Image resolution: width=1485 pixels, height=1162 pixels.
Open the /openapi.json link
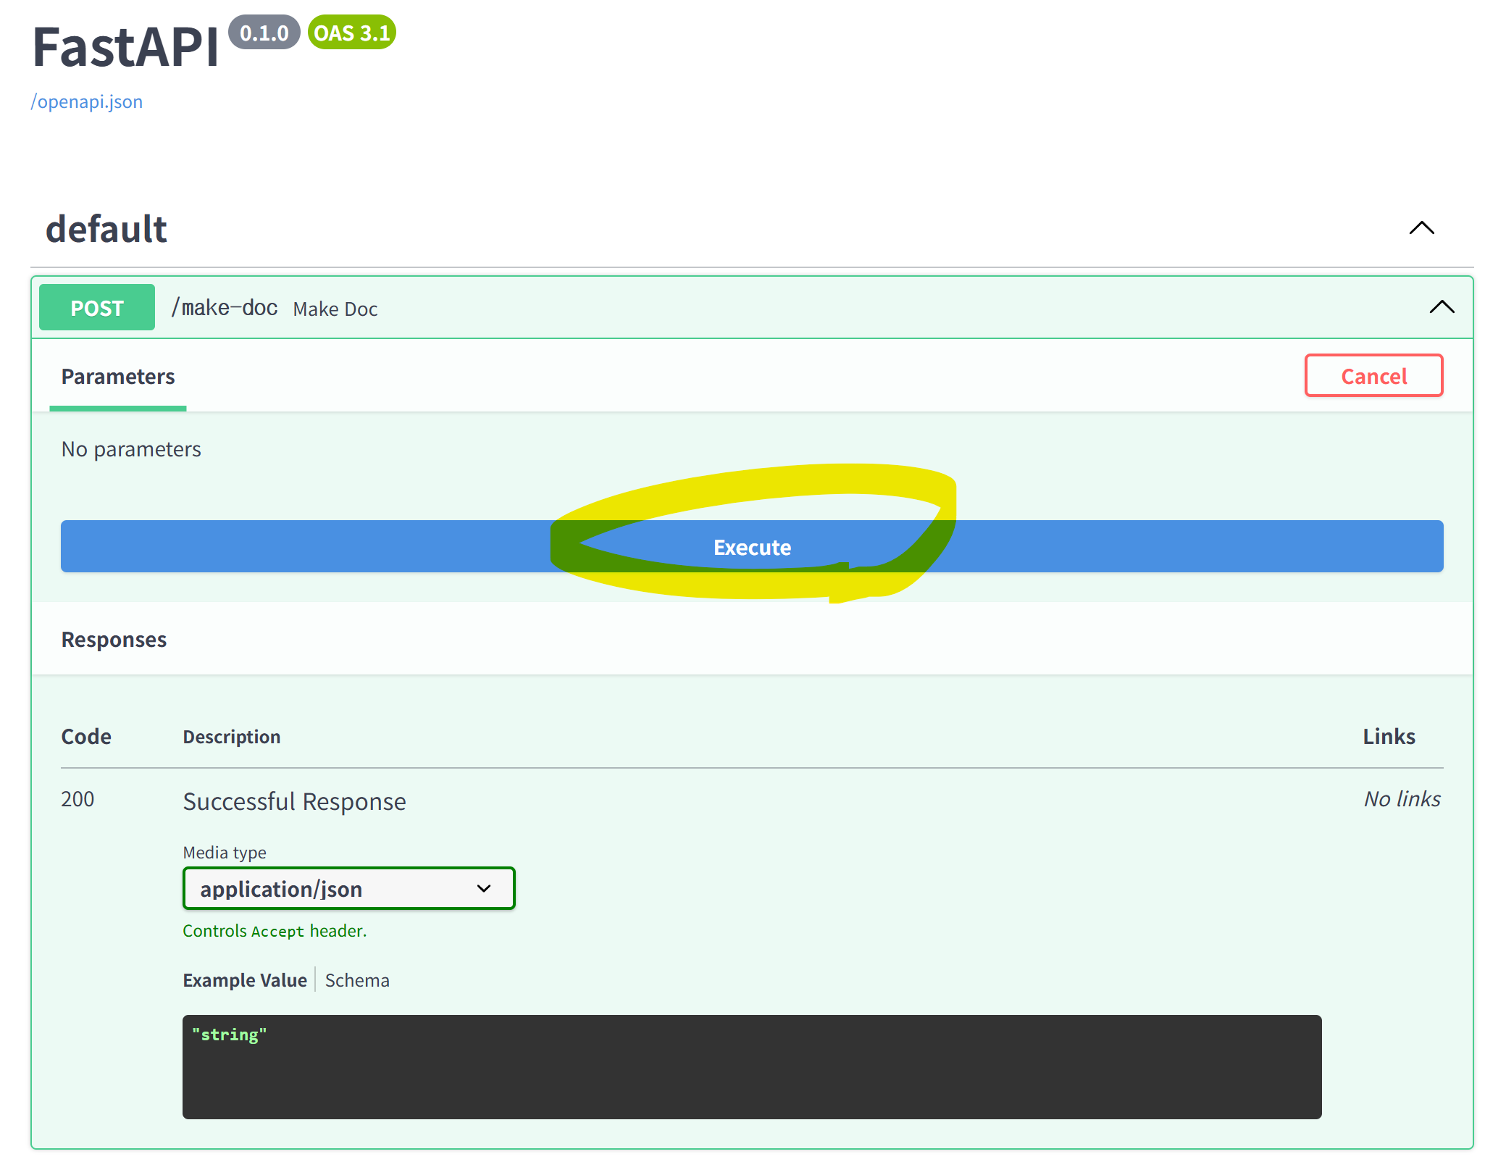[87, 101]
